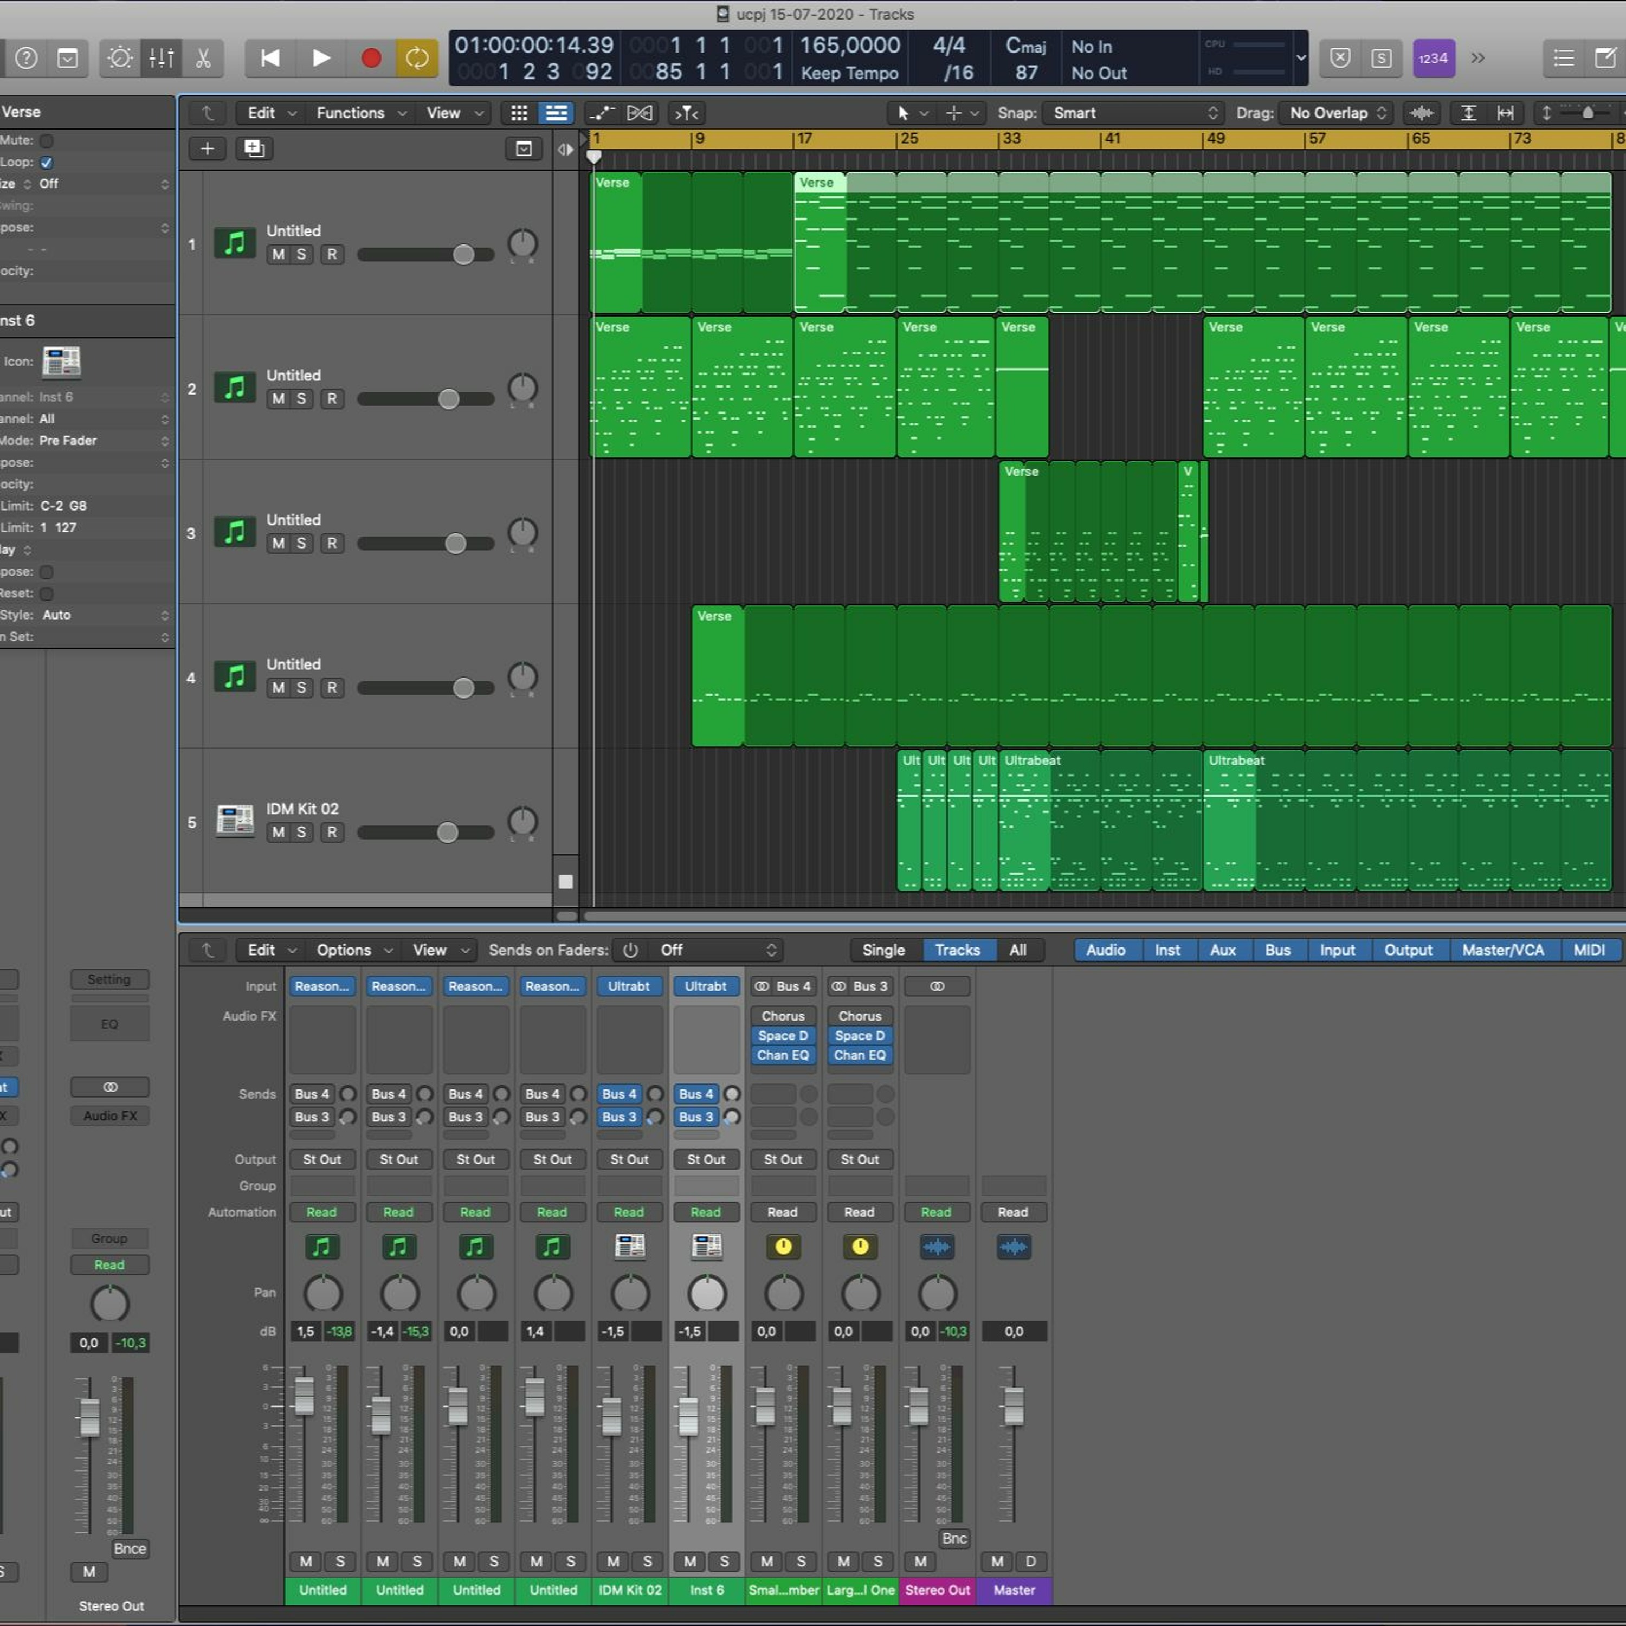Show automation in Tracks area toolbar

(601, 113)
